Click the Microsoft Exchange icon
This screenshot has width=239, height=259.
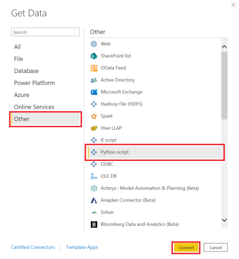coord(94,92)
